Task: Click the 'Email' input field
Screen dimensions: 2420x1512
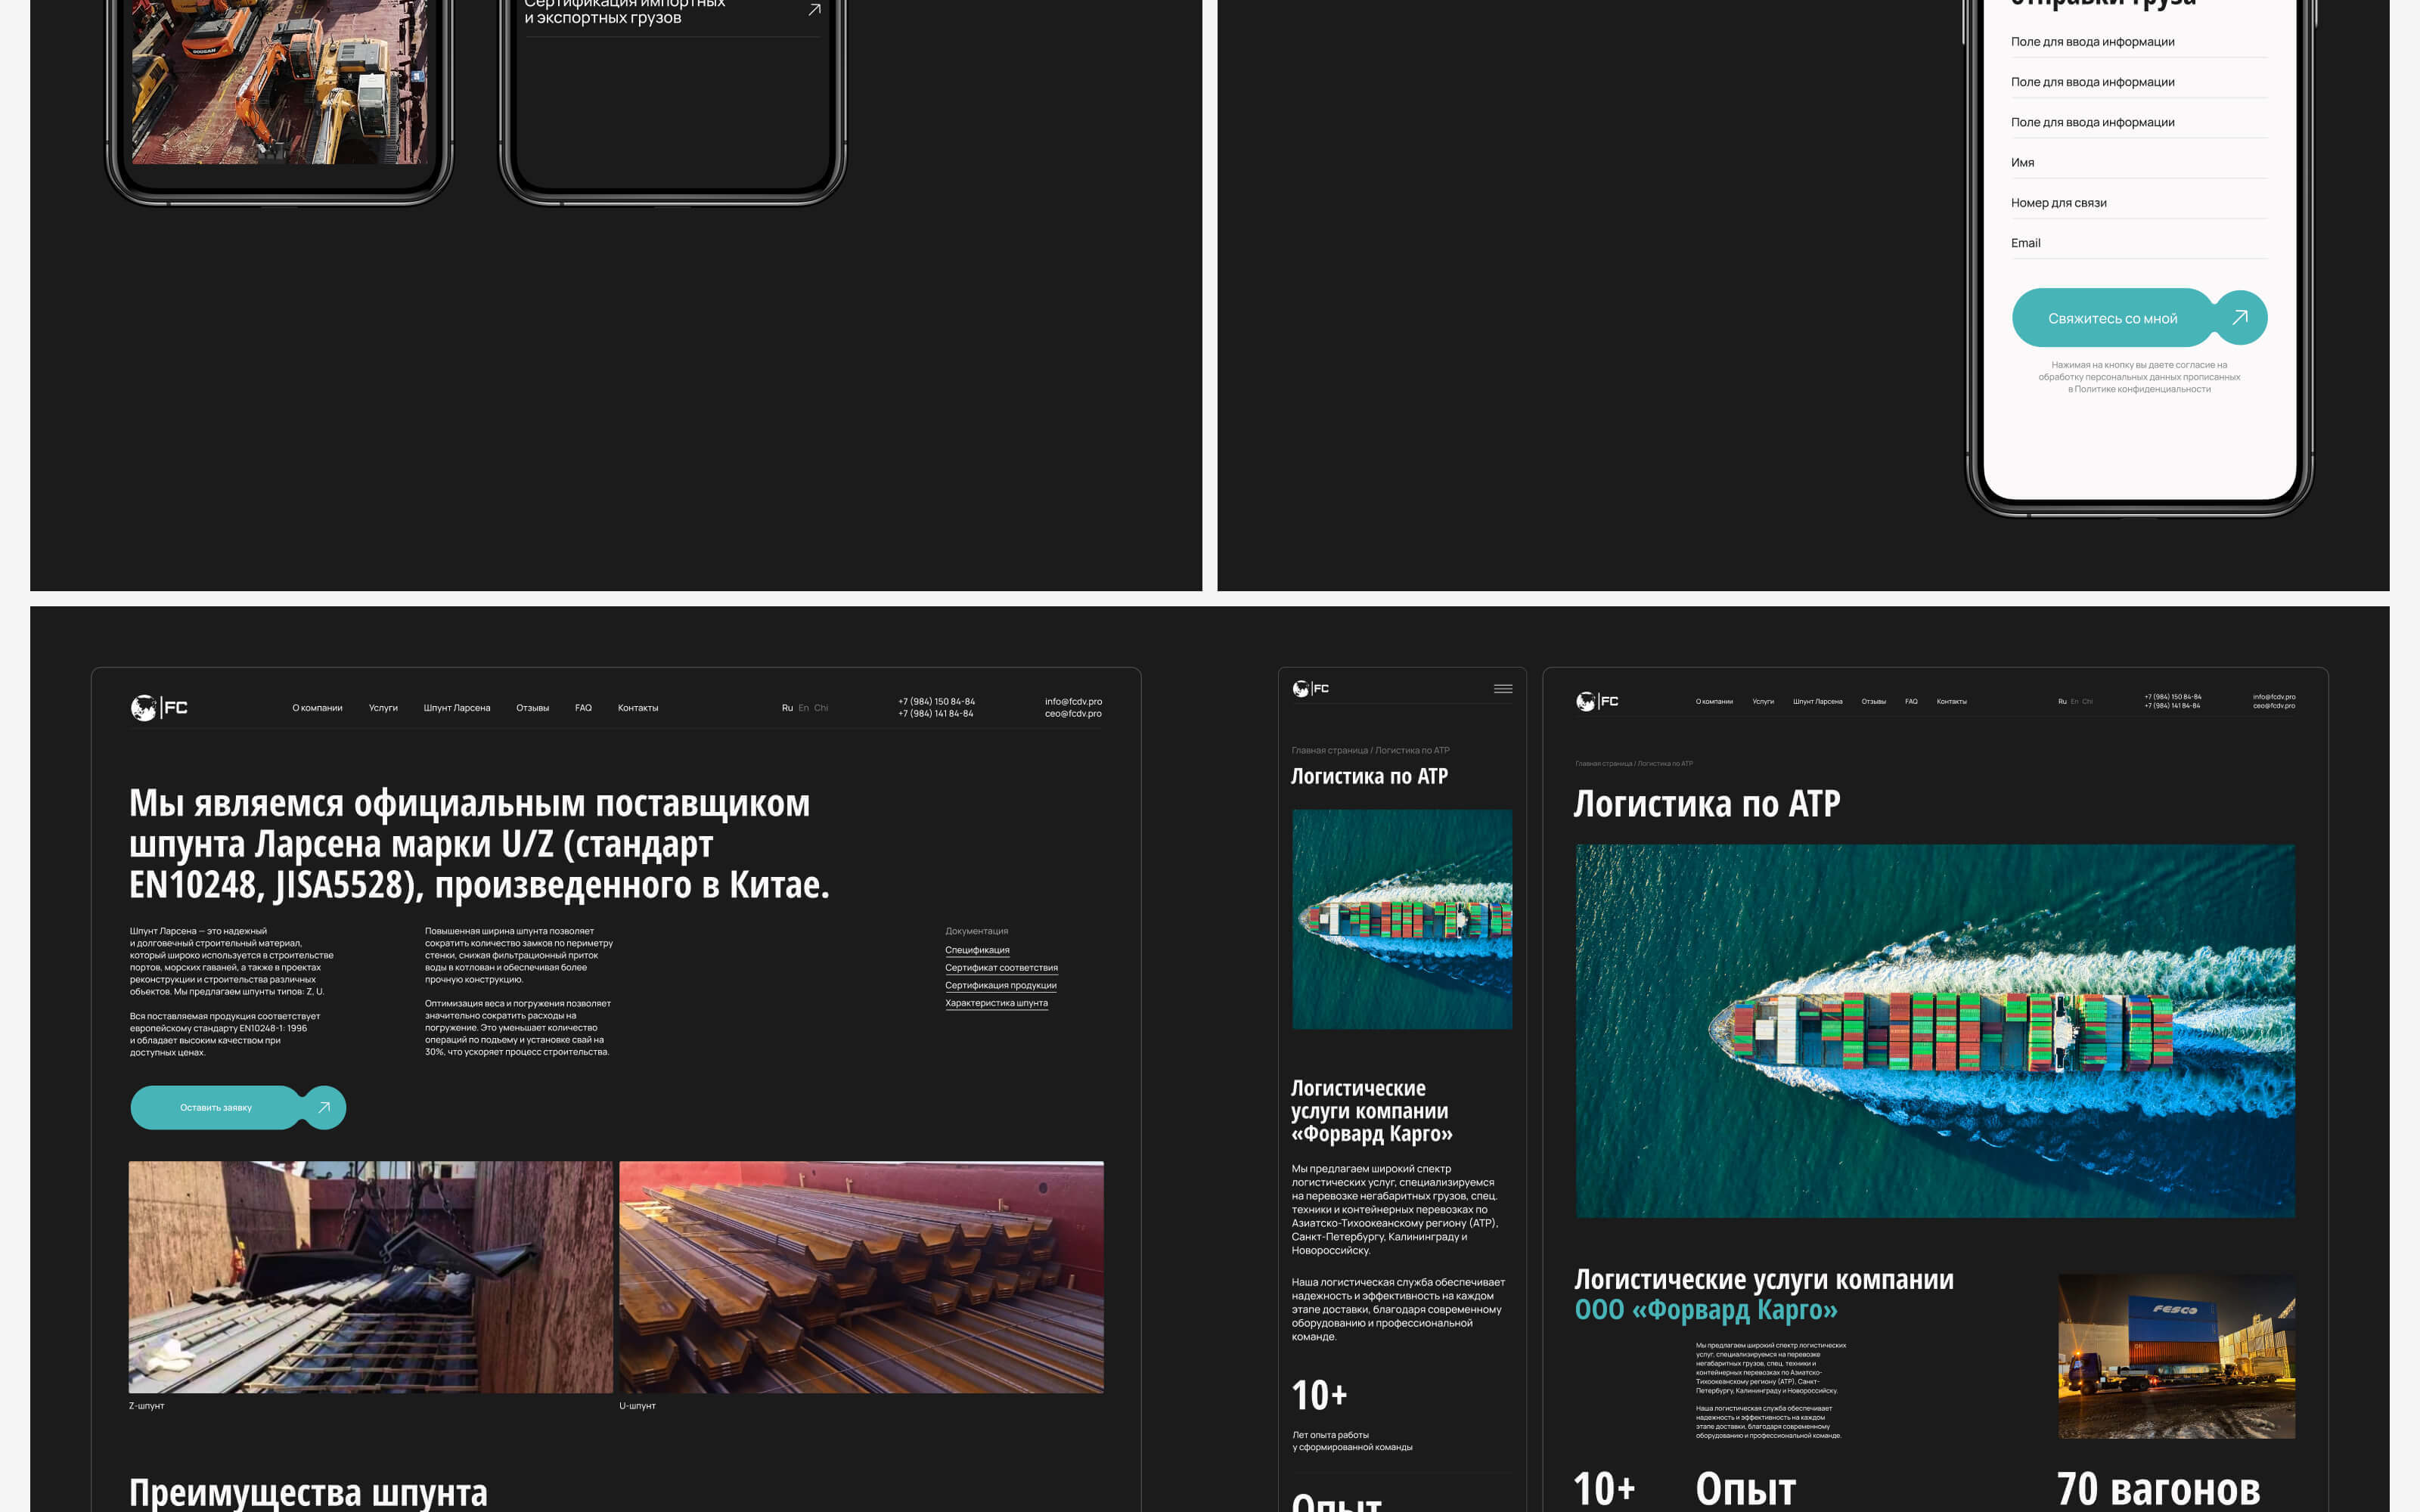Action: click(2138, 243)
